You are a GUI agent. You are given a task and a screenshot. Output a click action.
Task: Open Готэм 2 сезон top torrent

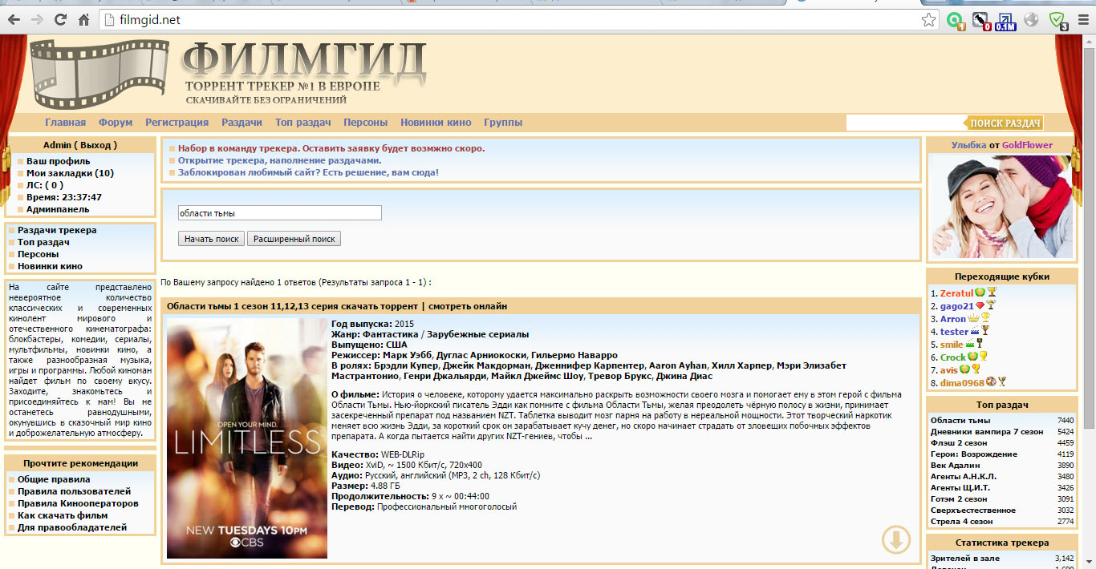pyautogui.click(x=959, y=498)
